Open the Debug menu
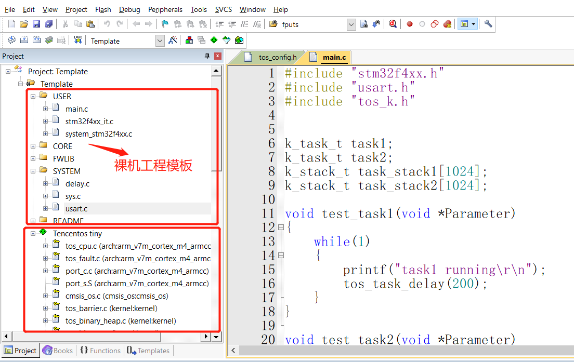574x362 pixels. click(129, 9)
